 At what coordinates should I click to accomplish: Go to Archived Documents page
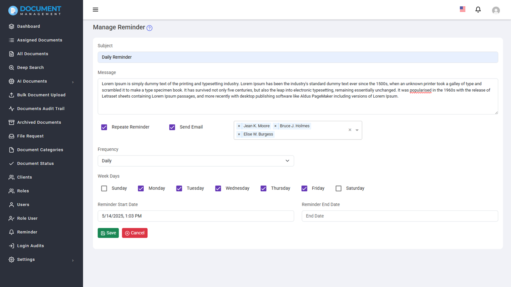pos(39,122)
